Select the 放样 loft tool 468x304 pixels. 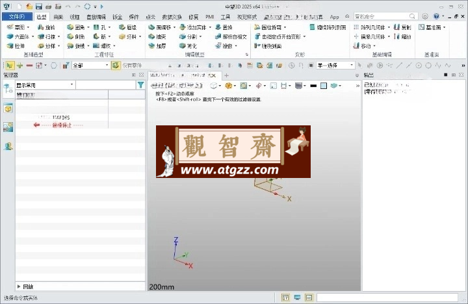47,45
